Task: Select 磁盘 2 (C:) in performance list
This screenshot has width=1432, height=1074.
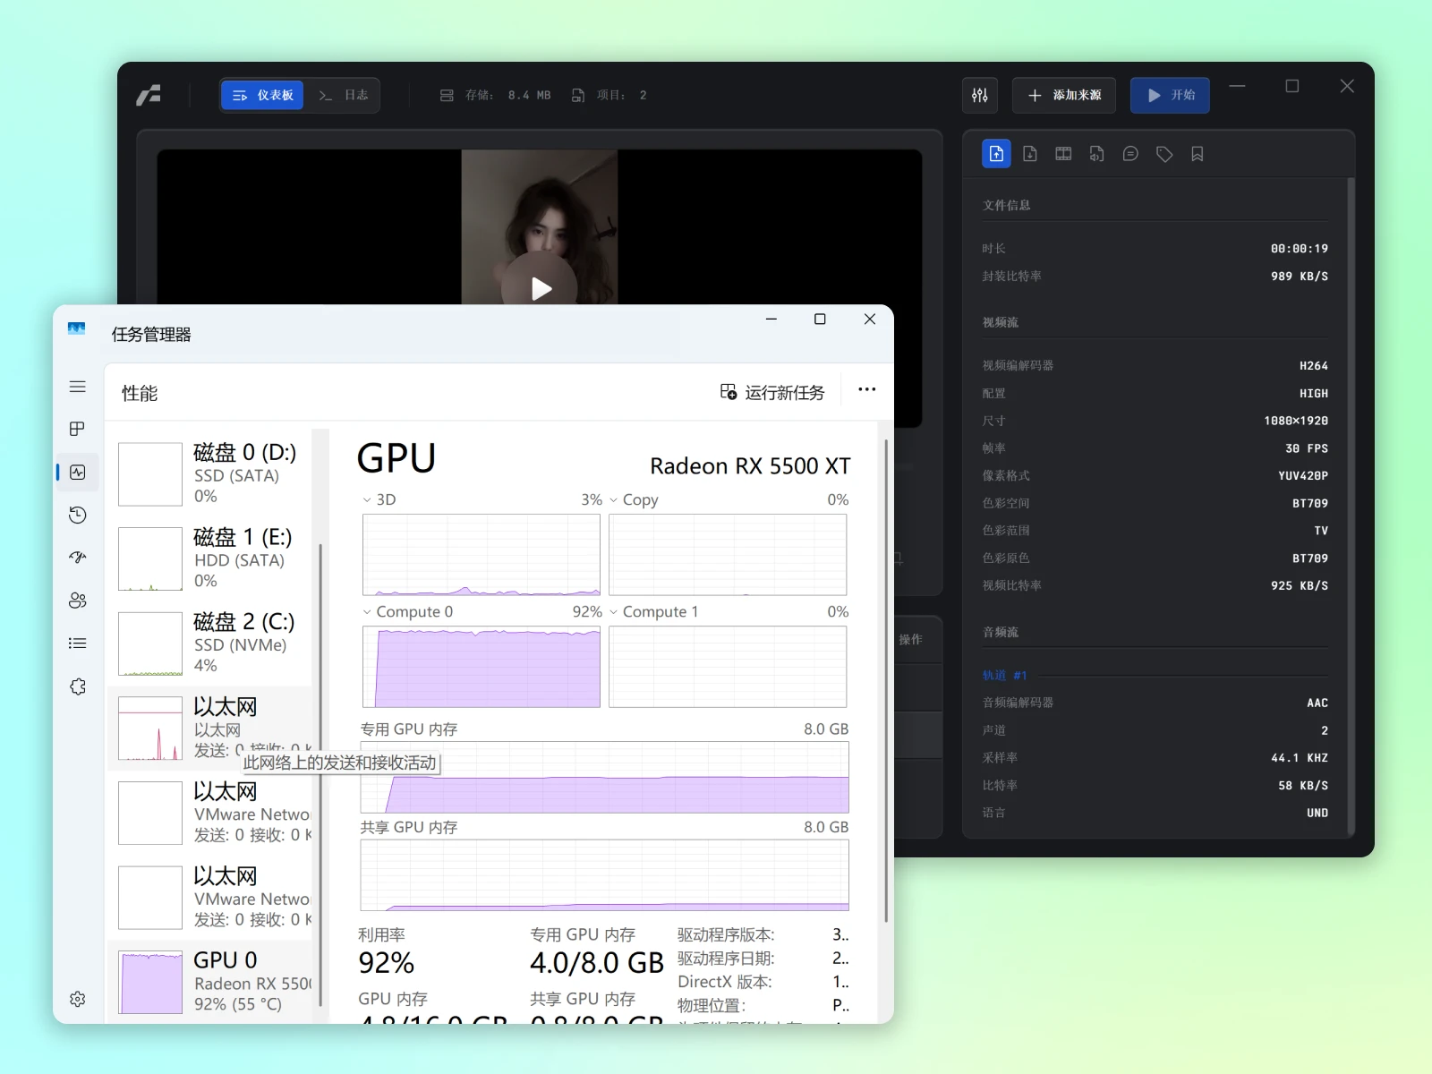Action: 213,643
